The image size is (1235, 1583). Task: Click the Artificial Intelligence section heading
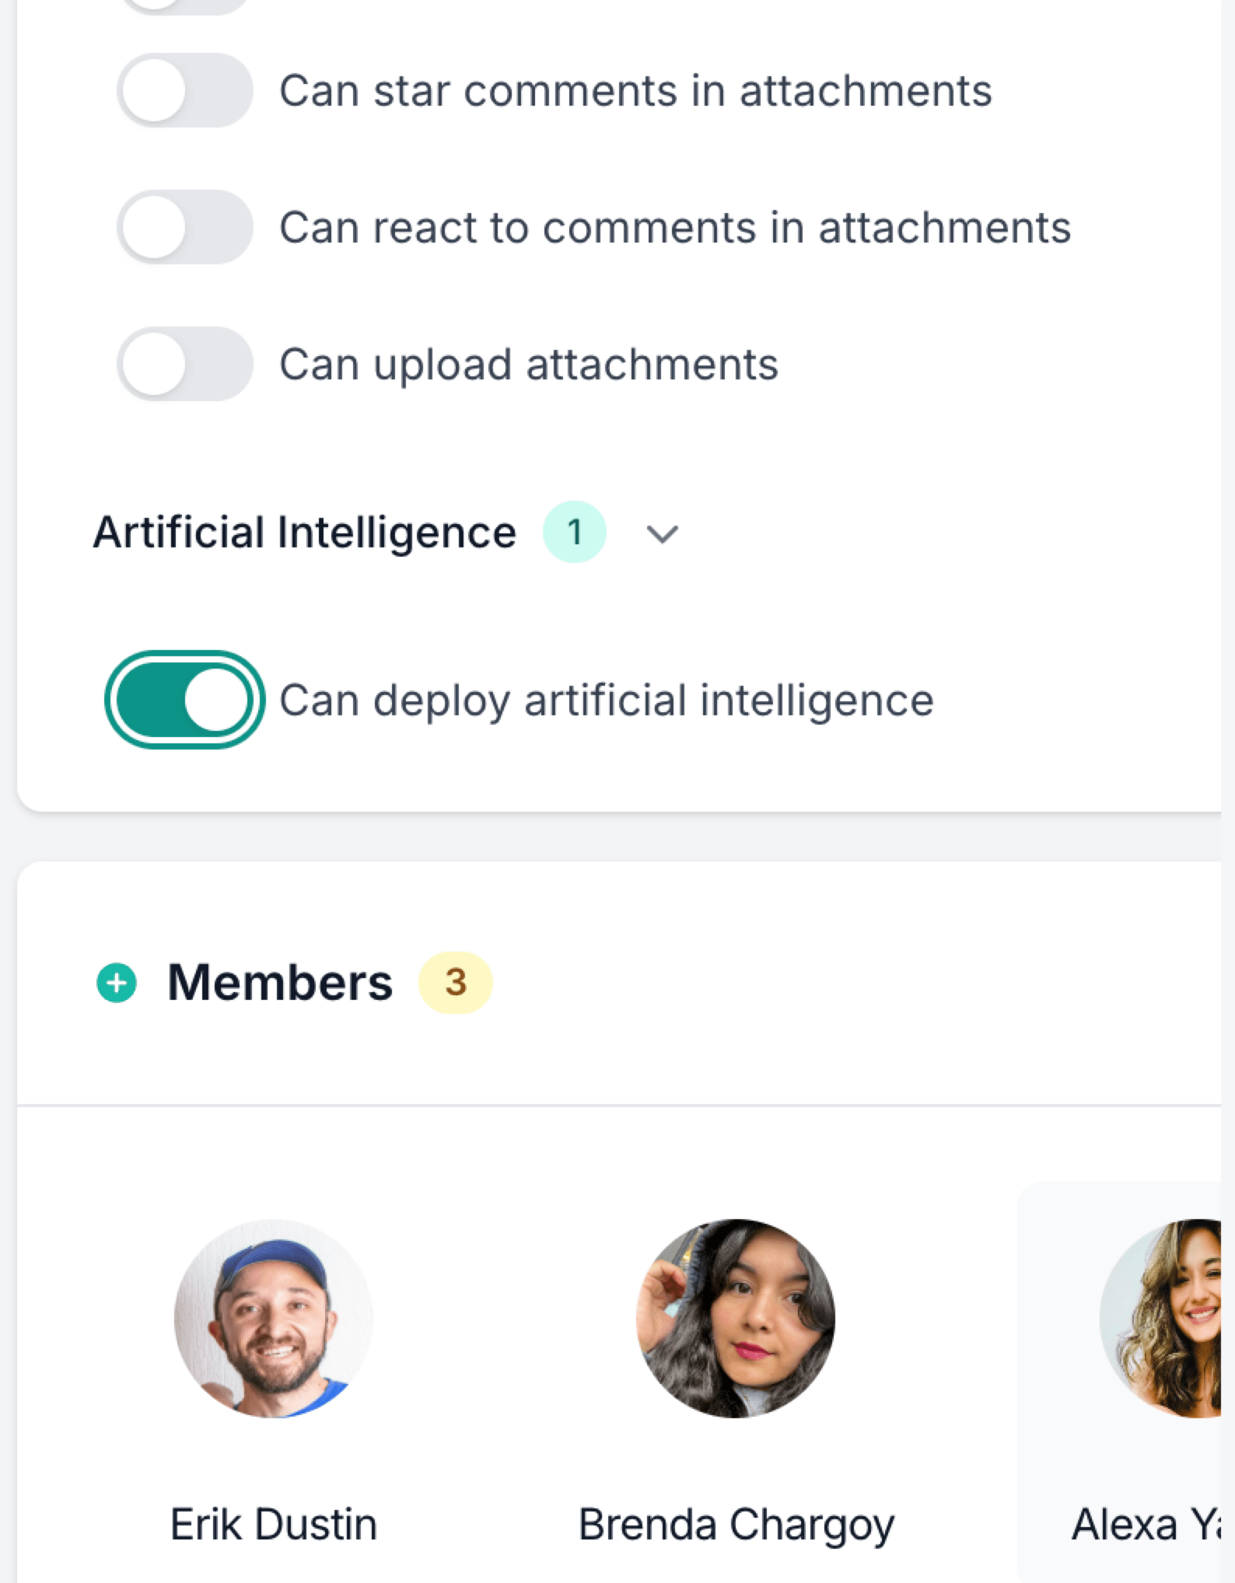coord(304,533)
